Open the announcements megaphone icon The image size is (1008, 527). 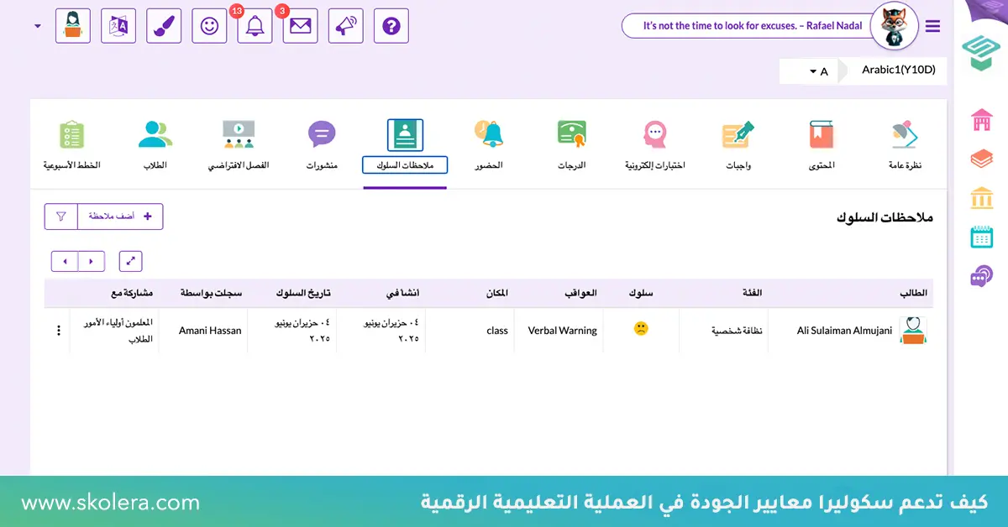tap(345, 25)
